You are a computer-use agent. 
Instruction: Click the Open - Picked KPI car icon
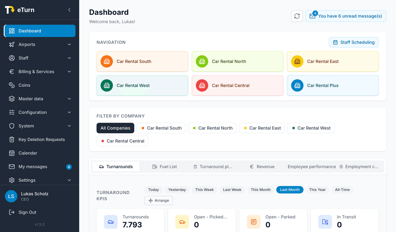coord(182,222)
